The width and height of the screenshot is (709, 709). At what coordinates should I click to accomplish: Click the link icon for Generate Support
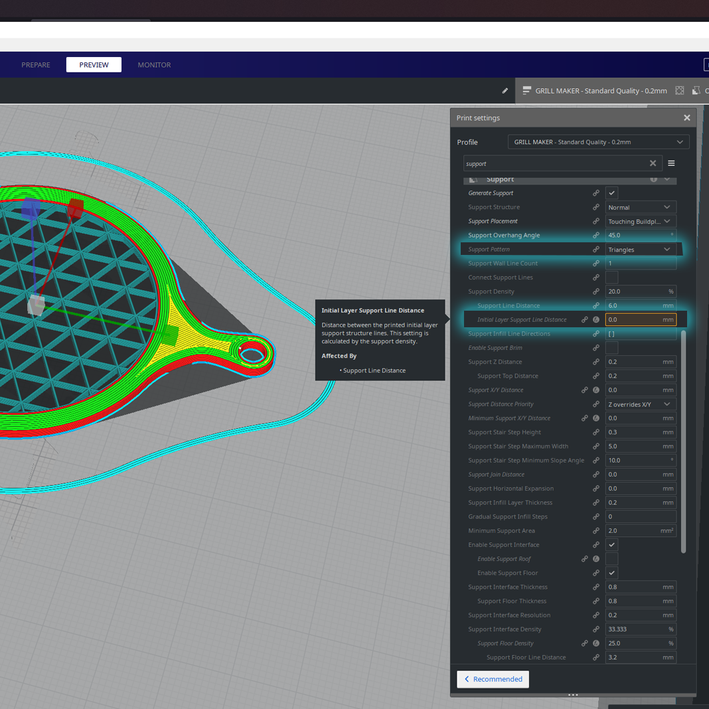tap(596, 193)
